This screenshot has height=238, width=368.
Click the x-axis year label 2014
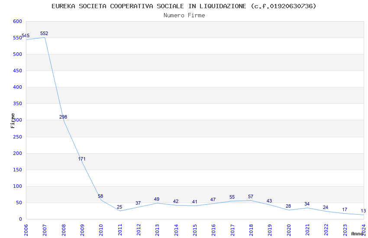(176, 230)
